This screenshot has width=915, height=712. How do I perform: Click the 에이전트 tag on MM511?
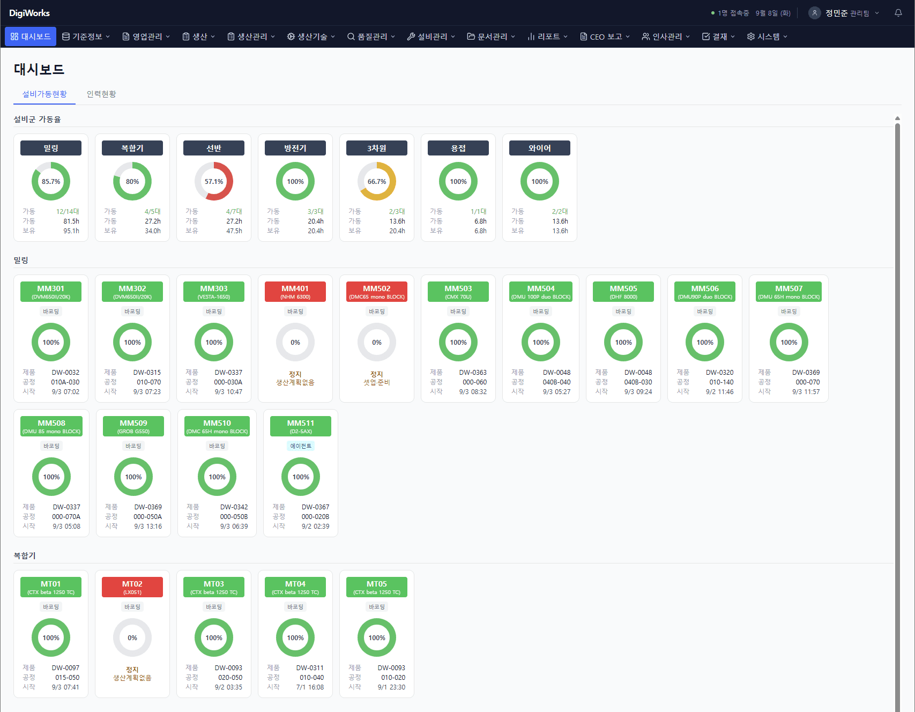pos(301,446)
